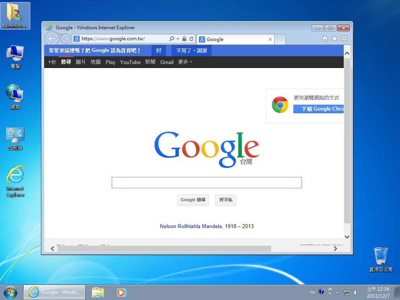Click the Google Chrome logo icon

pyautogui.click(x=280, y=105)
